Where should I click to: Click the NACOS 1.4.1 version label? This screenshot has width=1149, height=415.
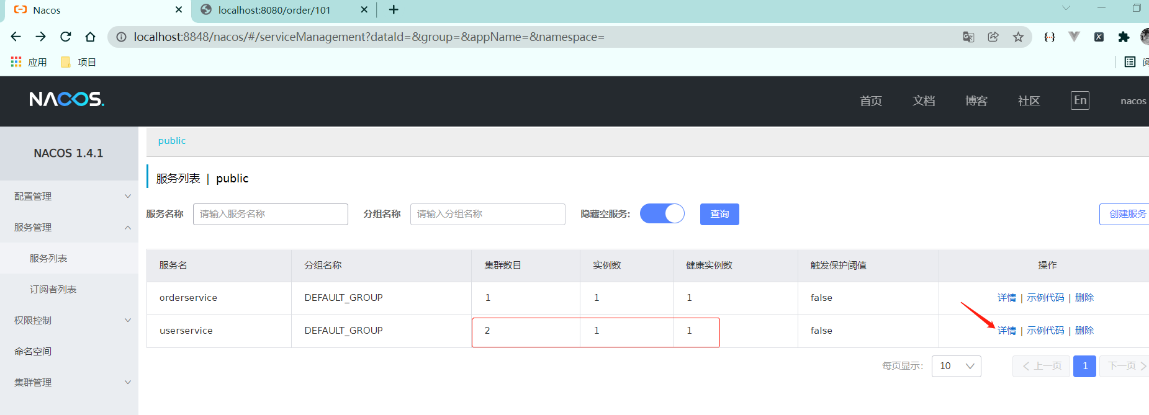(x=68, y=153)
